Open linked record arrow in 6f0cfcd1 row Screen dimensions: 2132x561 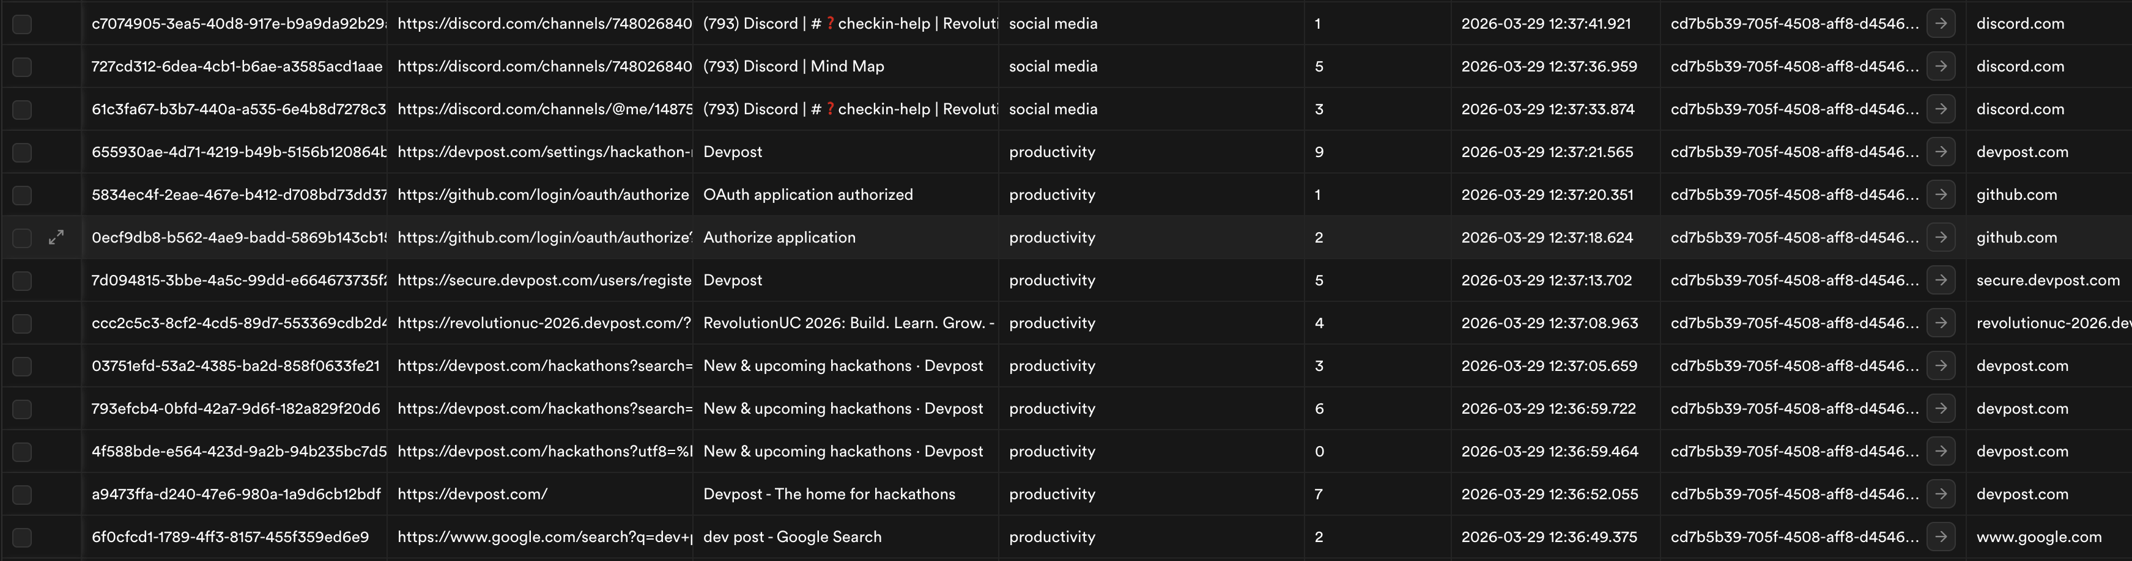(x=1941, y=537)
